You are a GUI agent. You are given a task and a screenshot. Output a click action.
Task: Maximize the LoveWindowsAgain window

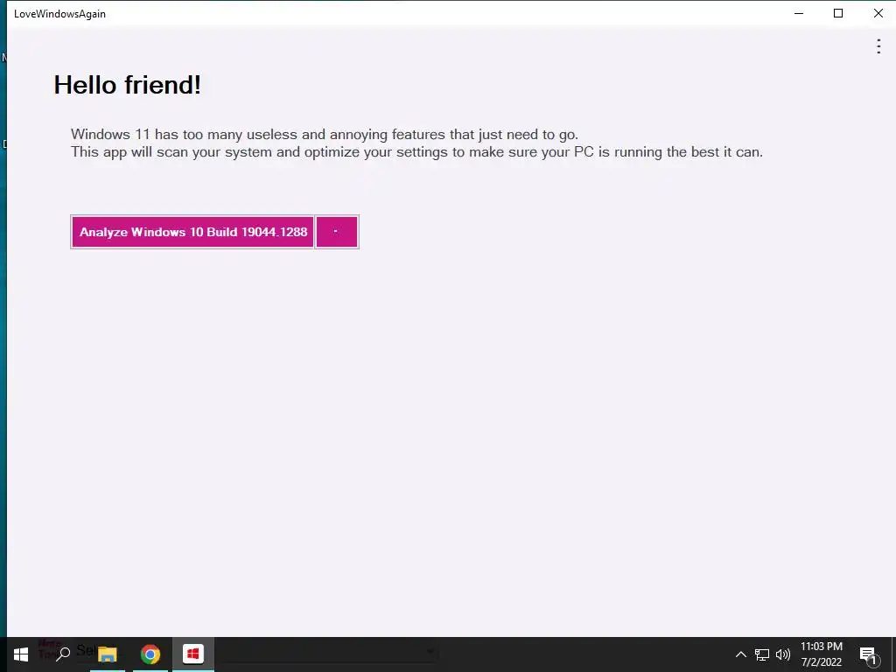(838, 13)
